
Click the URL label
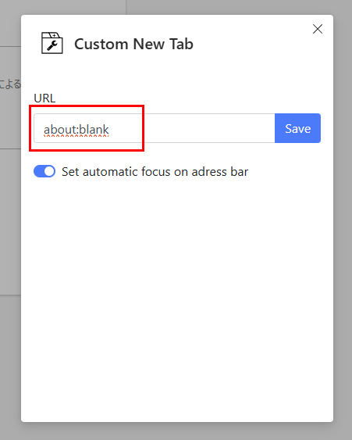coord(44,98)
